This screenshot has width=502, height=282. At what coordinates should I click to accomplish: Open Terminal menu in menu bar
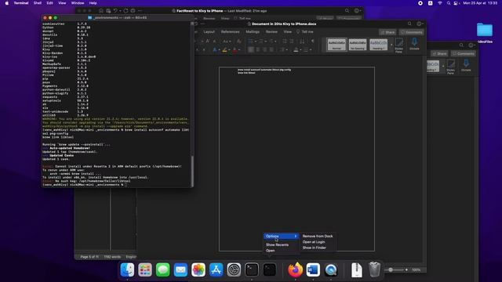(x=21, y=3)
